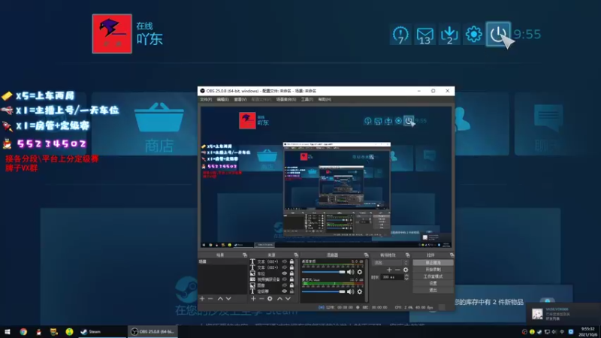The height and width of the screenshot is (338, 601).
Task: Pop out the Mixer dock panel icon
Action: [x=366, y=255]
